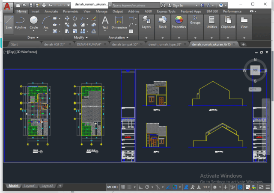The image size is (274, 193).
Task: Toggle MODEL space button in status bar
Action: coord(113,187)
